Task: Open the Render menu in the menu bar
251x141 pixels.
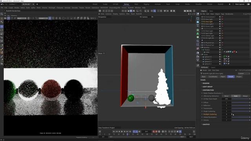Action: (x=88, y=8)
